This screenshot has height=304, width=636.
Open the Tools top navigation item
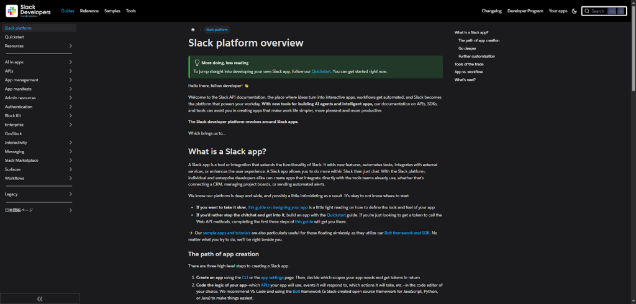(x=130, y=11)
